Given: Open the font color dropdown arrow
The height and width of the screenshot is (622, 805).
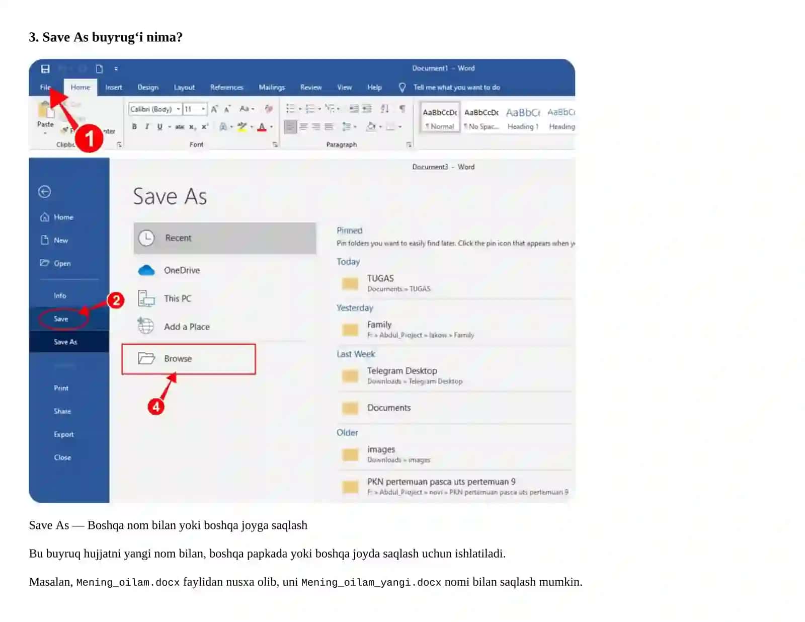Looking at the screenshot, I should (271, 127).
